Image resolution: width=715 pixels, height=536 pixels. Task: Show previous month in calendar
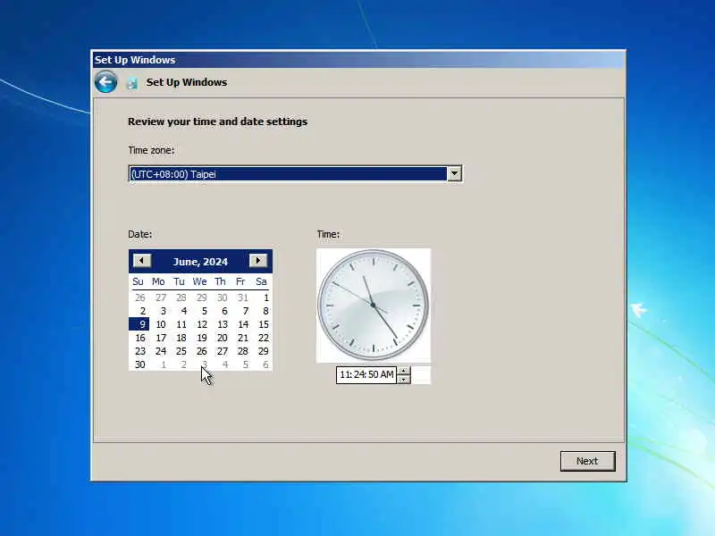pos(142,260)
